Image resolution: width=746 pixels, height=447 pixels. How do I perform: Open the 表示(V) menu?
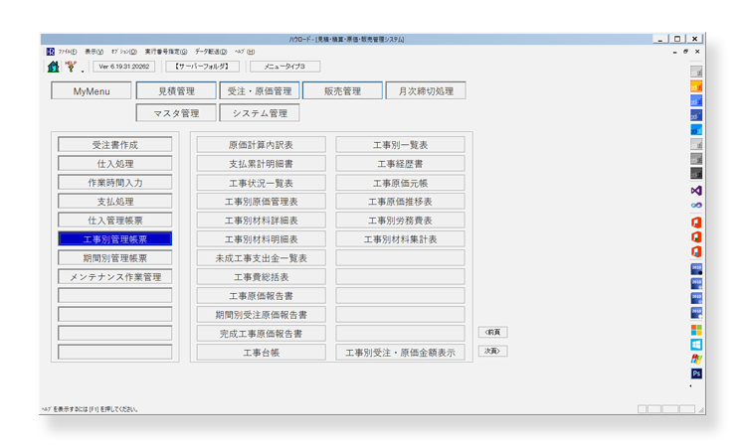pyautogui.click(x=94, y=51)
